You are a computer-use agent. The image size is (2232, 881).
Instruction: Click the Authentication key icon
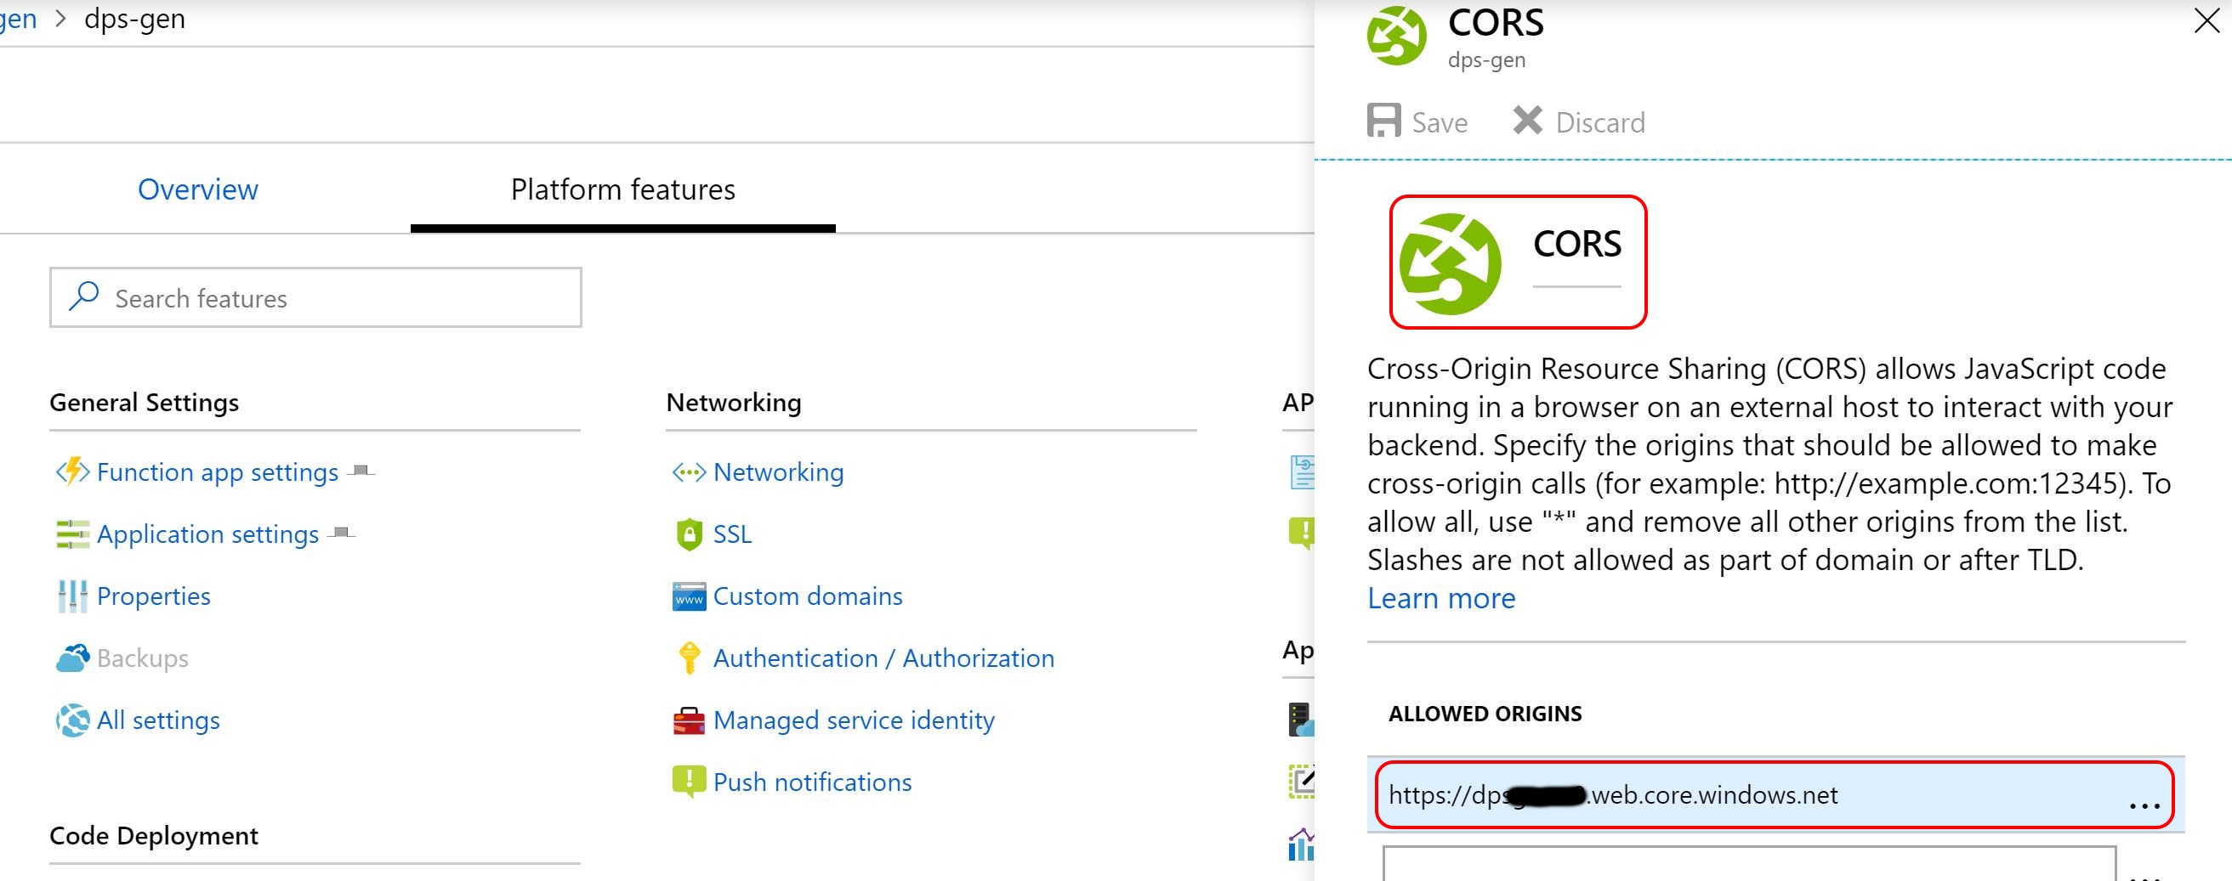689,658
